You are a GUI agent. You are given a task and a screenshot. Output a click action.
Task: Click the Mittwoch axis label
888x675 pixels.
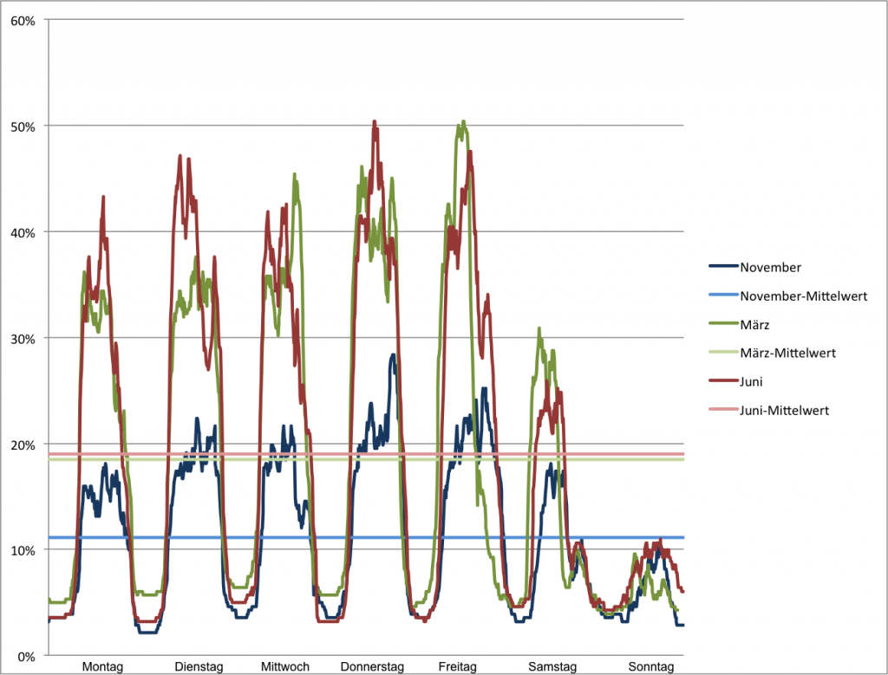[284, 666]
